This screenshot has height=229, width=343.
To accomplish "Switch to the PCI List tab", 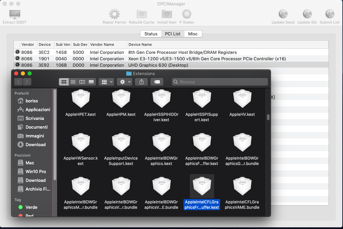I will [173, 34].
